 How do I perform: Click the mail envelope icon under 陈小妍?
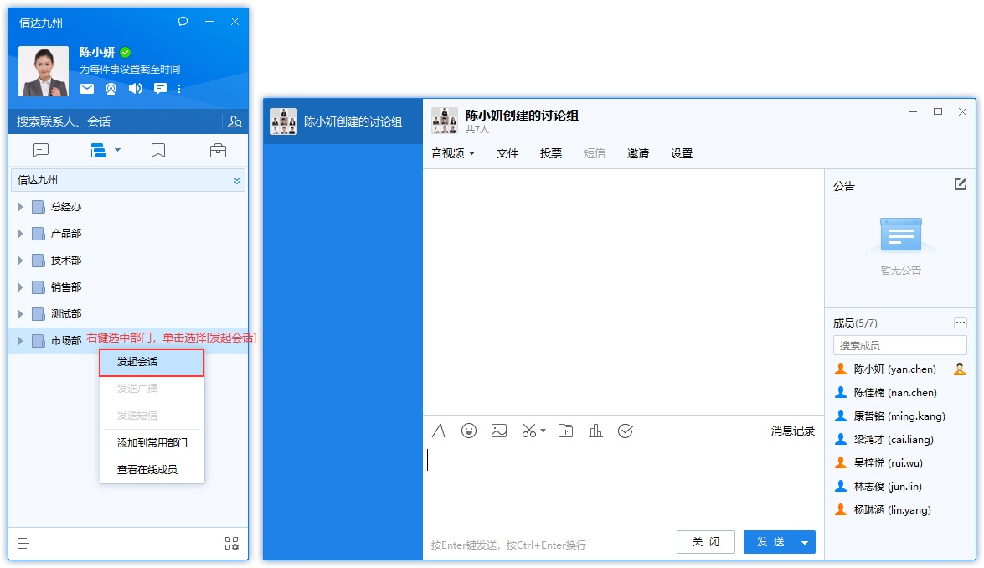87,88
